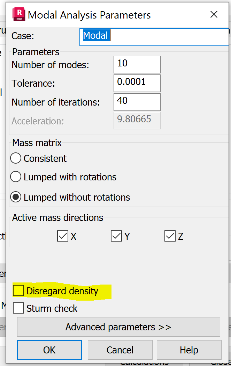Close the Modal Analysis Parameters dialog
Image resolution: width=231 pixels, height=366 pixels.
(214, 14)
